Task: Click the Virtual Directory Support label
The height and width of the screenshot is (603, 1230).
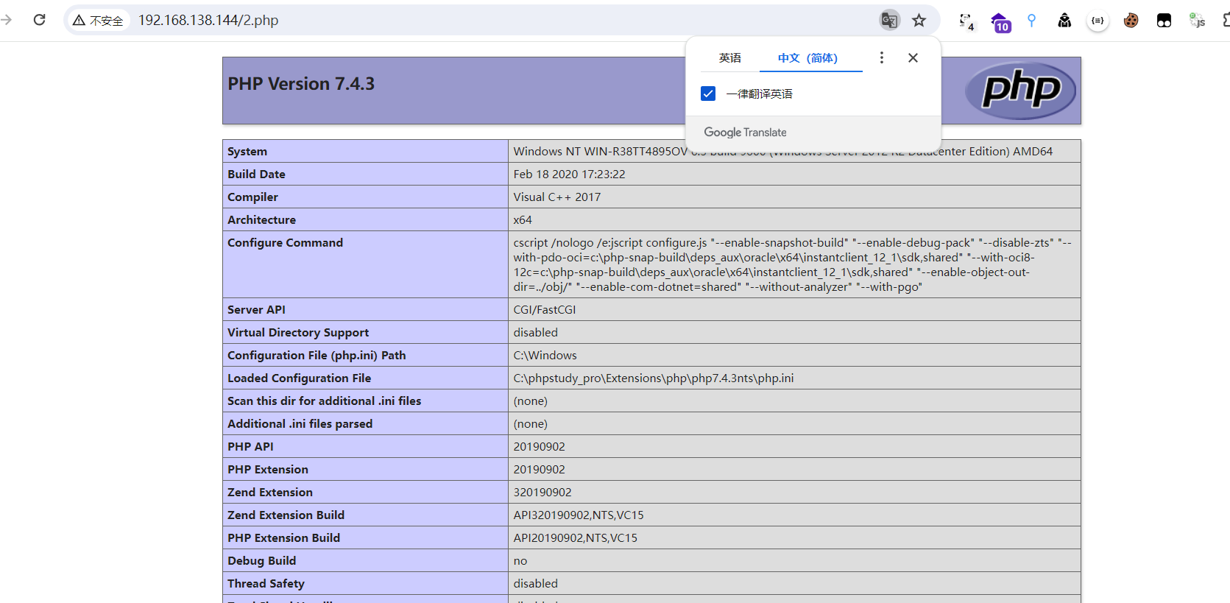Action: pos(298,333)
